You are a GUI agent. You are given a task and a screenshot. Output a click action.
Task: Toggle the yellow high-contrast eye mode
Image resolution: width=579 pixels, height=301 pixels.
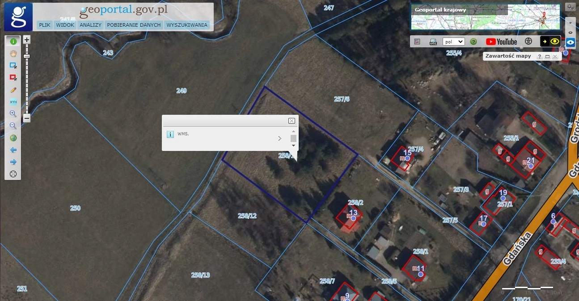coord(555,42)
